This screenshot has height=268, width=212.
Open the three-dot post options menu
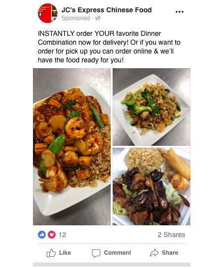[x=180, y=12]
